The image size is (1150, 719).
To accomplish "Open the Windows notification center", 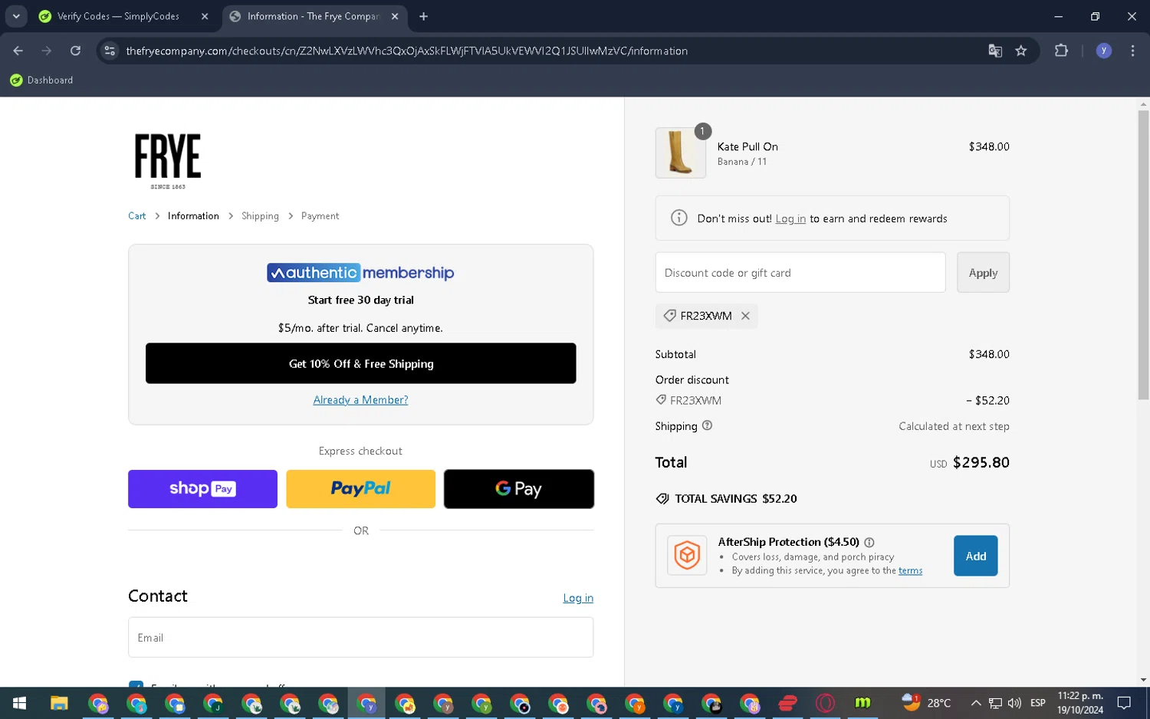I will (1124, 703).
